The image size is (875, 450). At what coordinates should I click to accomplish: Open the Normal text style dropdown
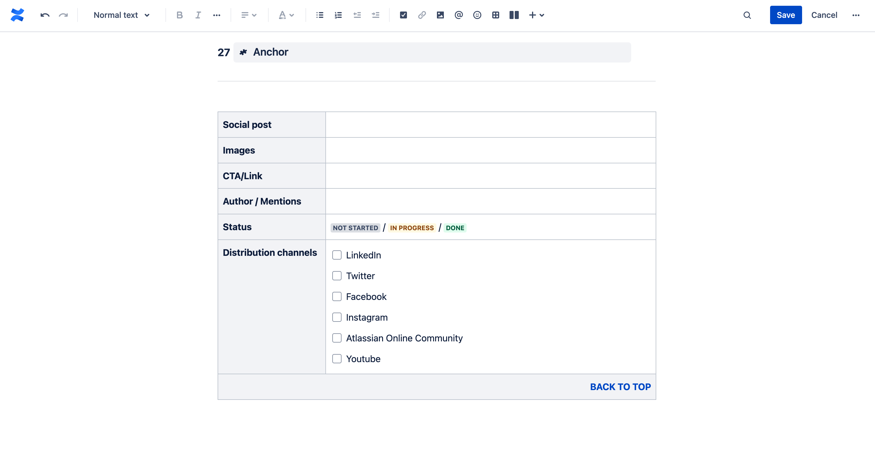point(121,15)
